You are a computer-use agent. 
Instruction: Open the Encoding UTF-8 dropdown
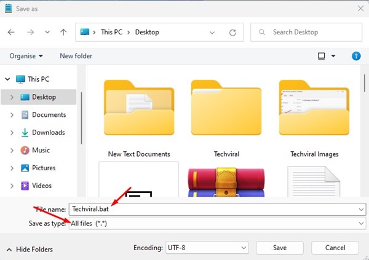coord(207,248)
